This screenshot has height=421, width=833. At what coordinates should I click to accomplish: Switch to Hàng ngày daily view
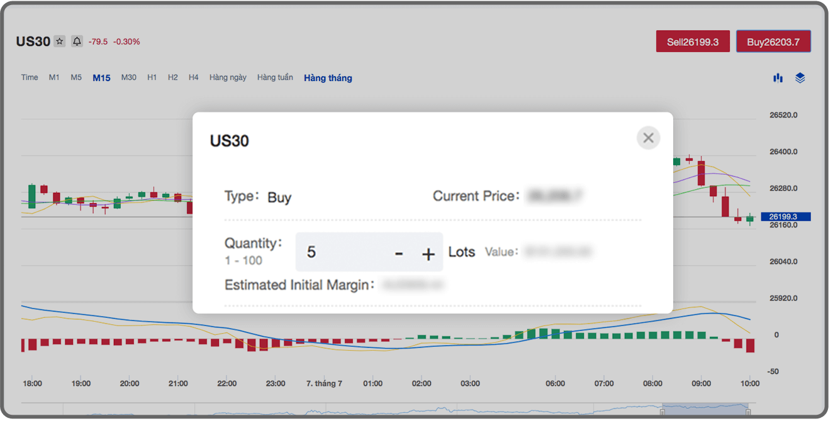[228, 77]
